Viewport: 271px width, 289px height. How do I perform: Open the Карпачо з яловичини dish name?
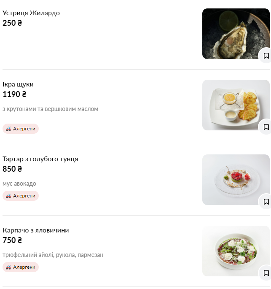[36, 230]
